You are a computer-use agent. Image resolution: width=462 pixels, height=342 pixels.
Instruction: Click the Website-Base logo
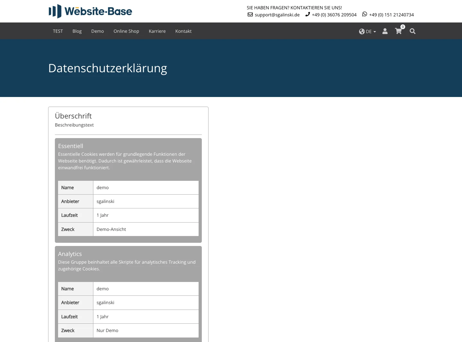pyautogui.click(x=90, y=11)
